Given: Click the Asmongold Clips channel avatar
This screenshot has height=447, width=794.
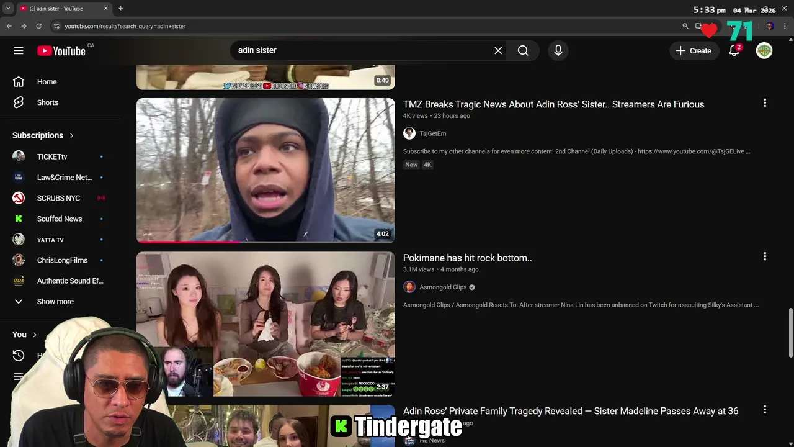Looking at the screenshot, I should pos(409,287).
